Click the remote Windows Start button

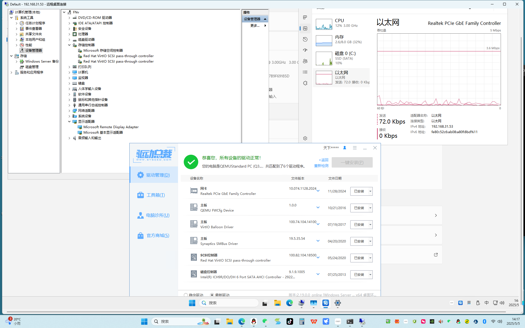tap(192, 303)
